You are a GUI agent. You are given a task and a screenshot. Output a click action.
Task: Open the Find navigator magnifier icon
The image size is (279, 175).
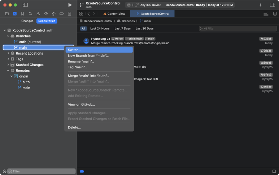[x=30, y=14]
